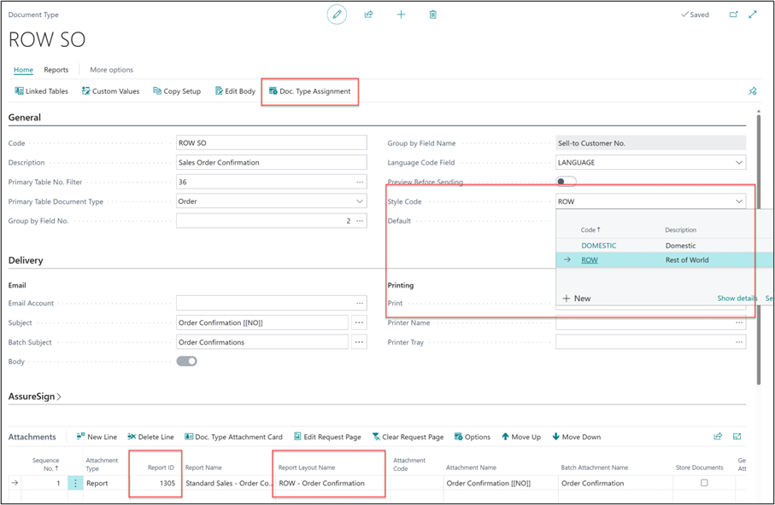775x505 pixels.
Task: Open the Share icon next to the pencil
Action: 368,15
